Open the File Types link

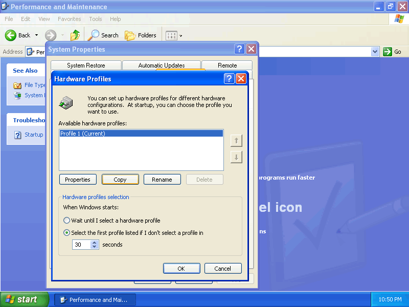[x=35, y=85]
